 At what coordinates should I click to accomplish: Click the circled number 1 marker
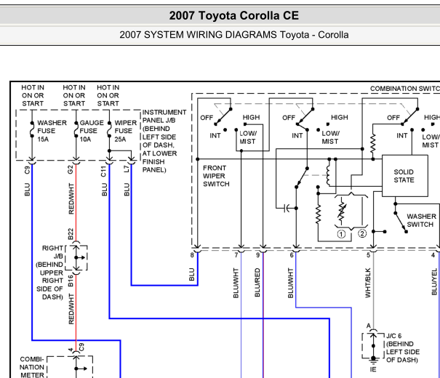341,234
